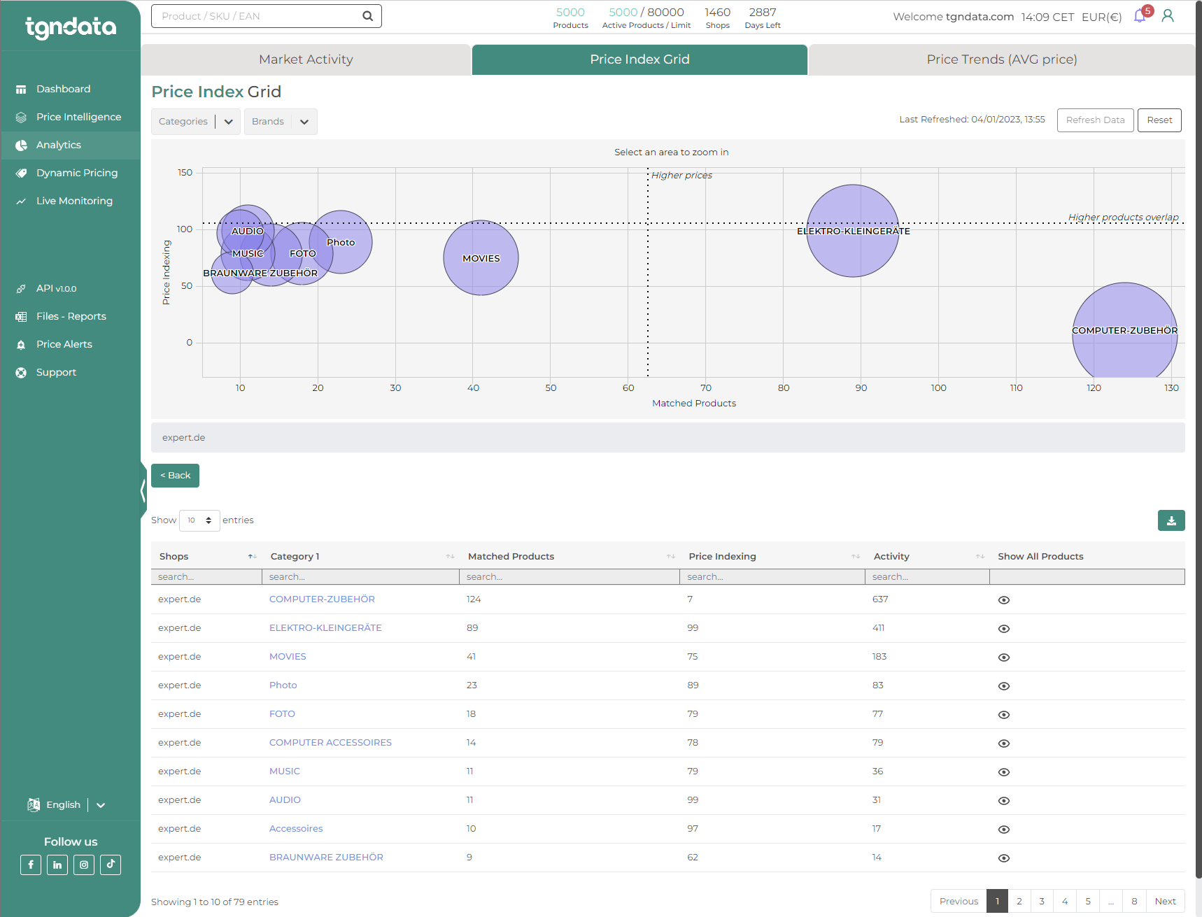Click the Files - Reports icon
Viewport: 1202px width, 917px height.
21,317
